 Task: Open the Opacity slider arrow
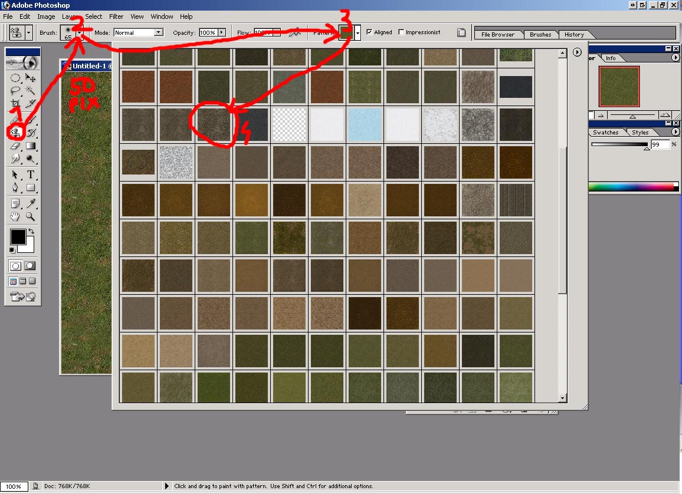pos(222,32)
